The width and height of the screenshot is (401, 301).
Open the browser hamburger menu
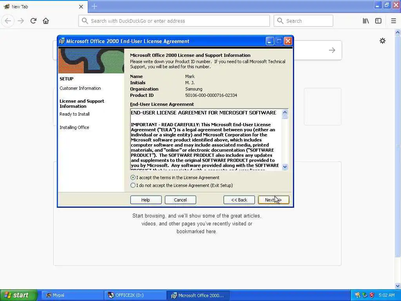[x=393, y=21]
